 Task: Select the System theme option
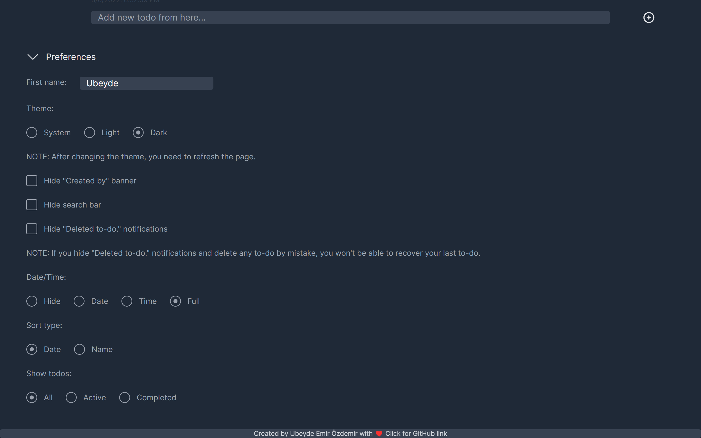[31, 132]
